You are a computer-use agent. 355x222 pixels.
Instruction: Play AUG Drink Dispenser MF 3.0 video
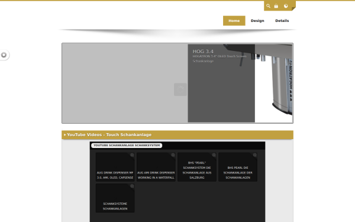115,167
